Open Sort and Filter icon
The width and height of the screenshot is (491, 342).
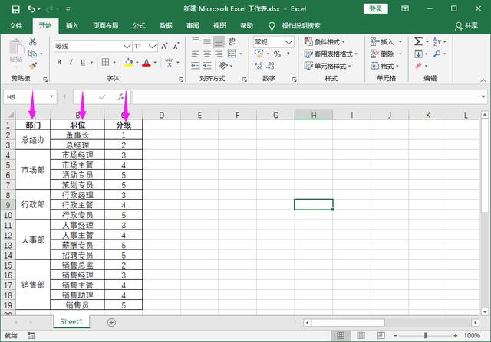click(437, 41)
